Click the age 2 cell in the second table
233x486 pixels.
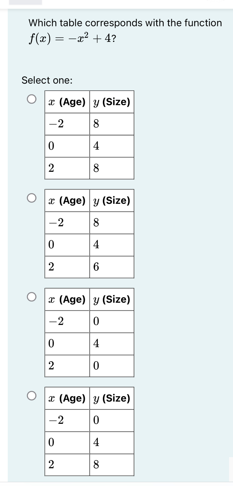coord(67,267)
